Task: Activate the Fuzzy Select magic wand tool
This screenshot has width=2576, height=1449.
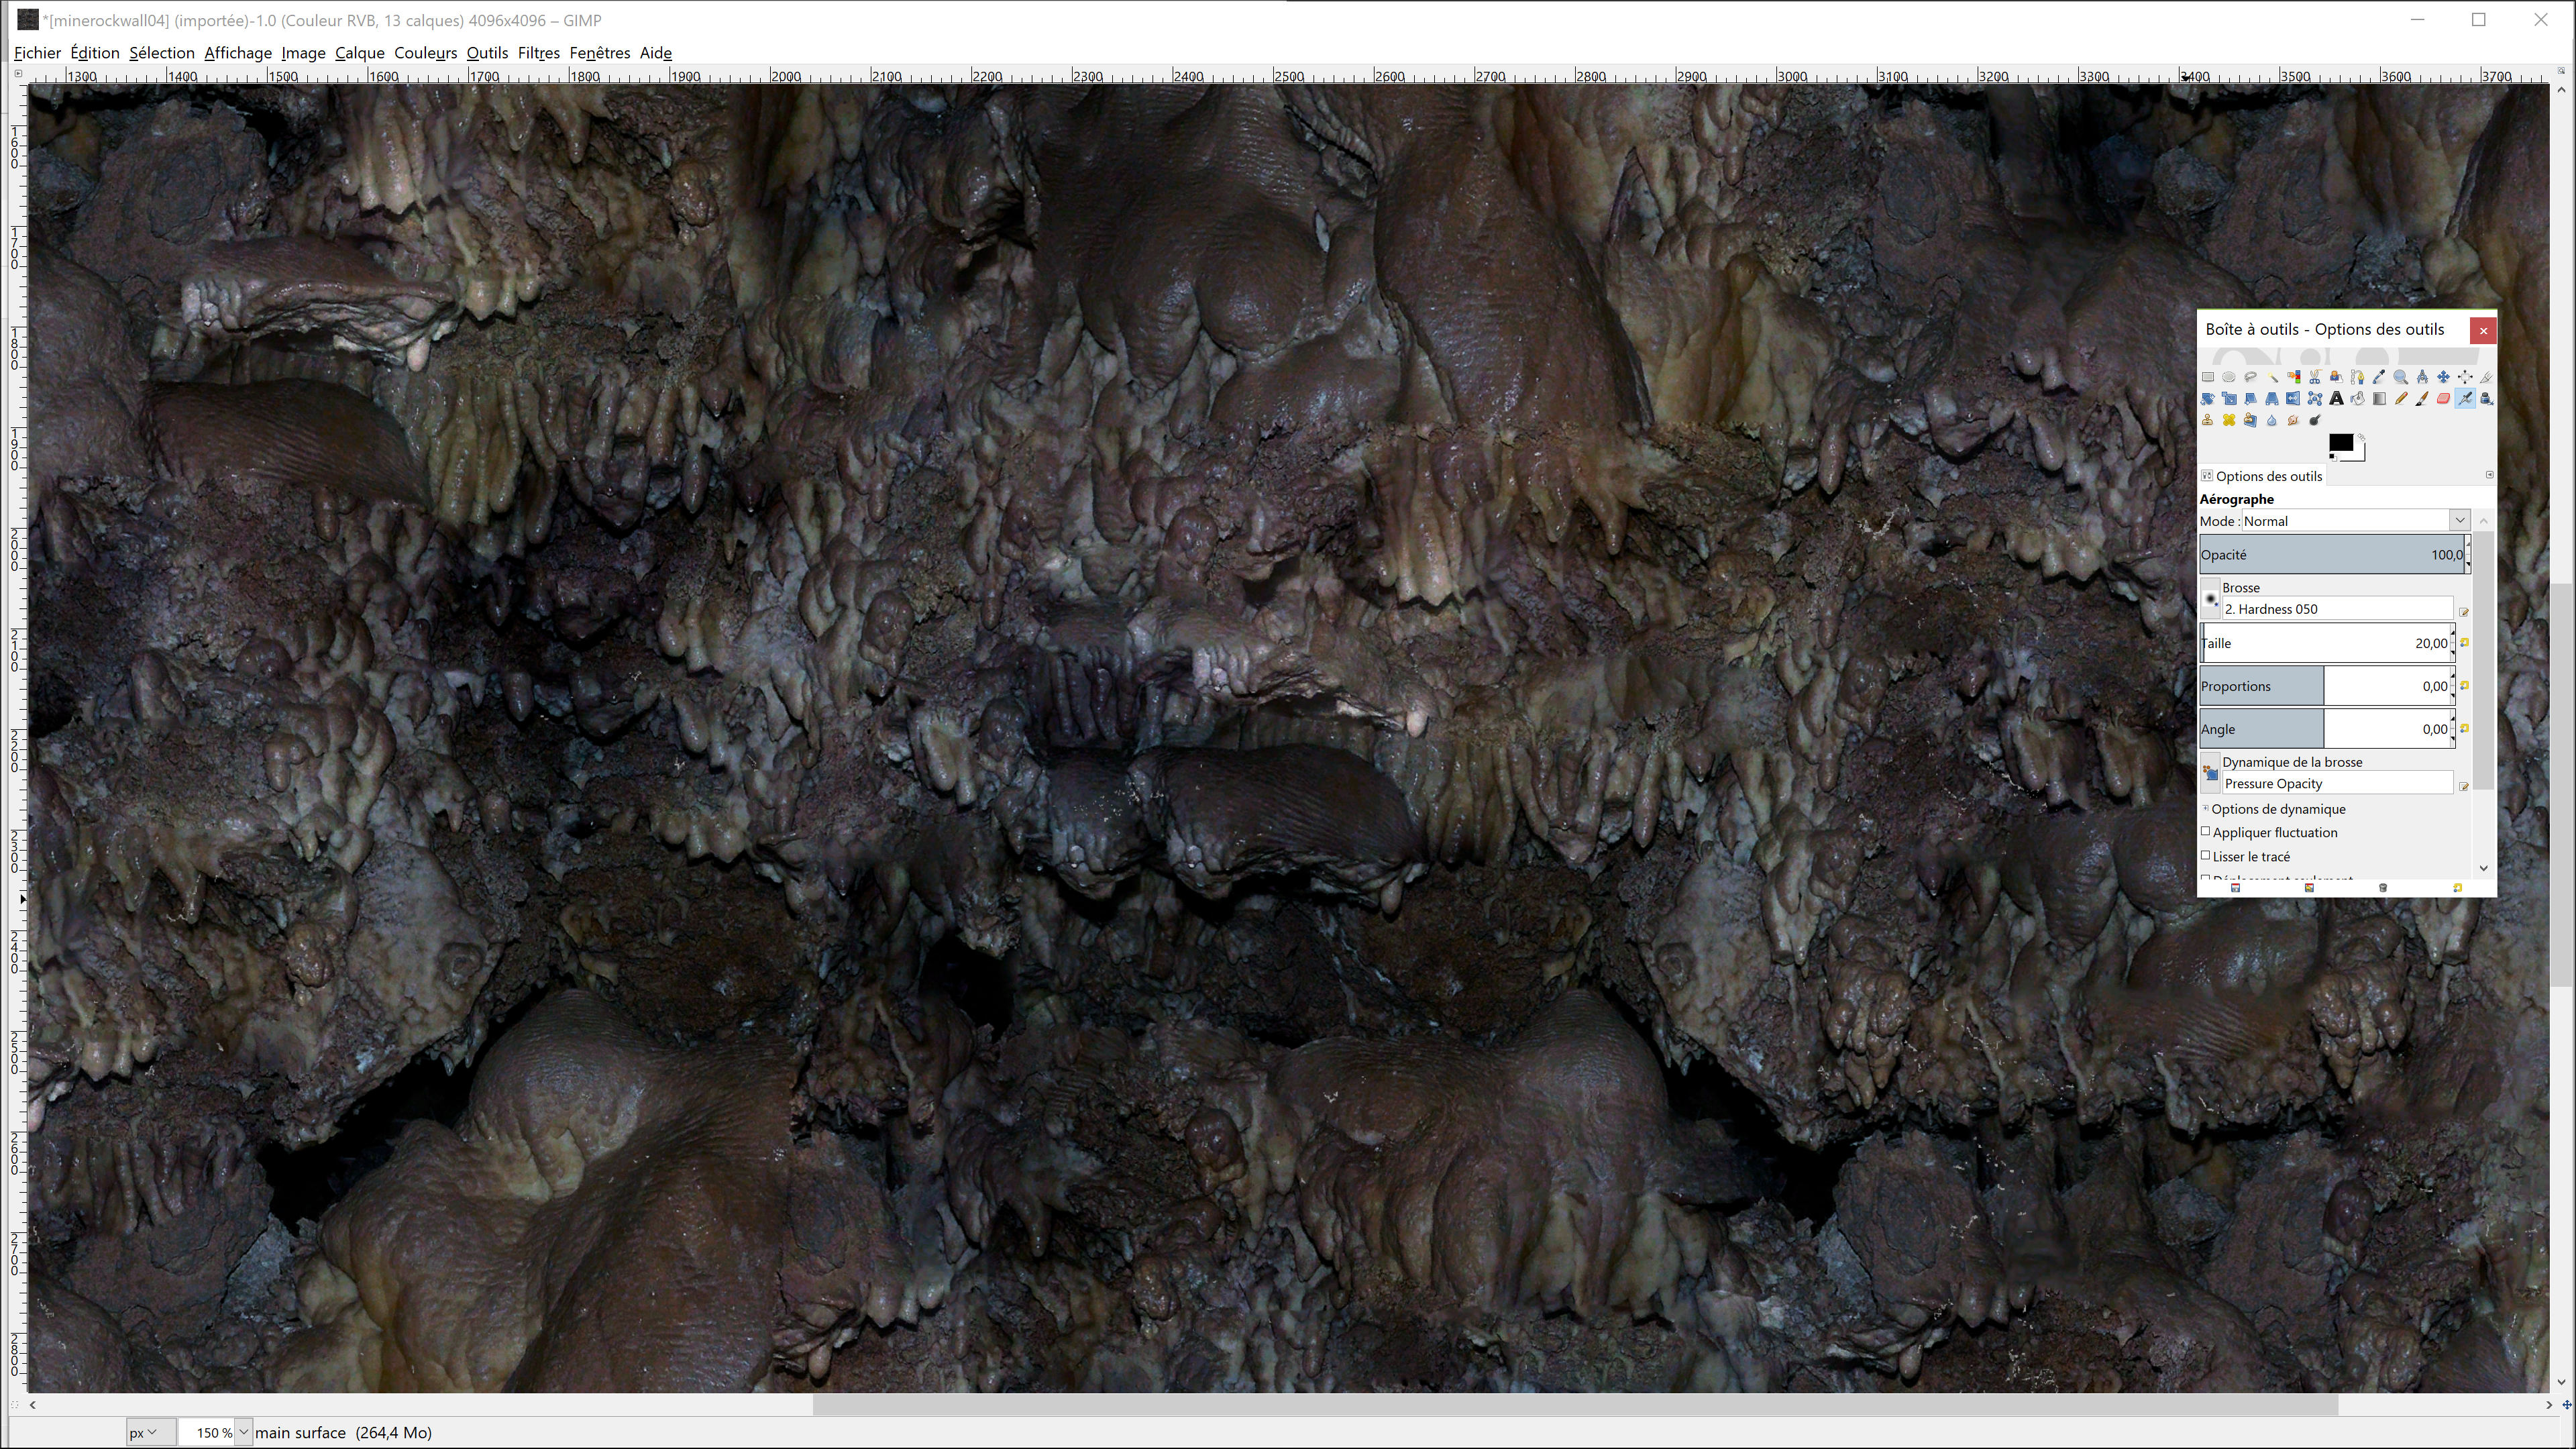Action: pyautogui.click(x=2272, y=377)
